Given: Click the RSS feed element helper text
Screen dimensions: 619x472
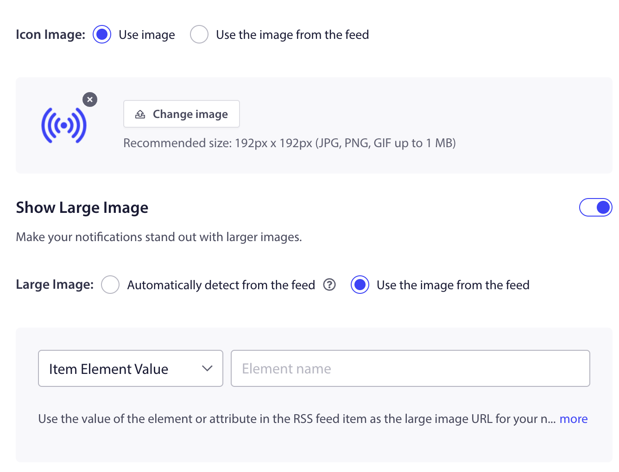Looking at the screenshot, I should (x=297, y=419).
